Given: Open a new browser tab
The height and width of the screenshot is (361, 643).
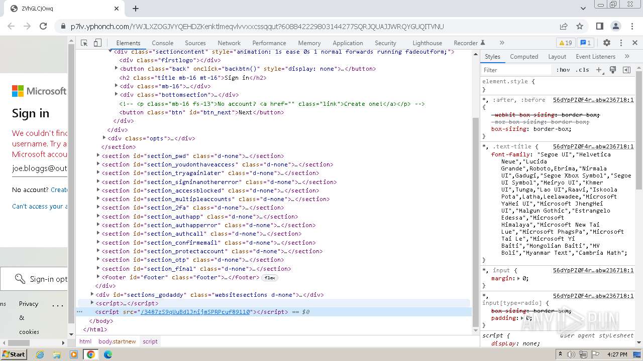Looking at the screenshot, I should 136,9.
